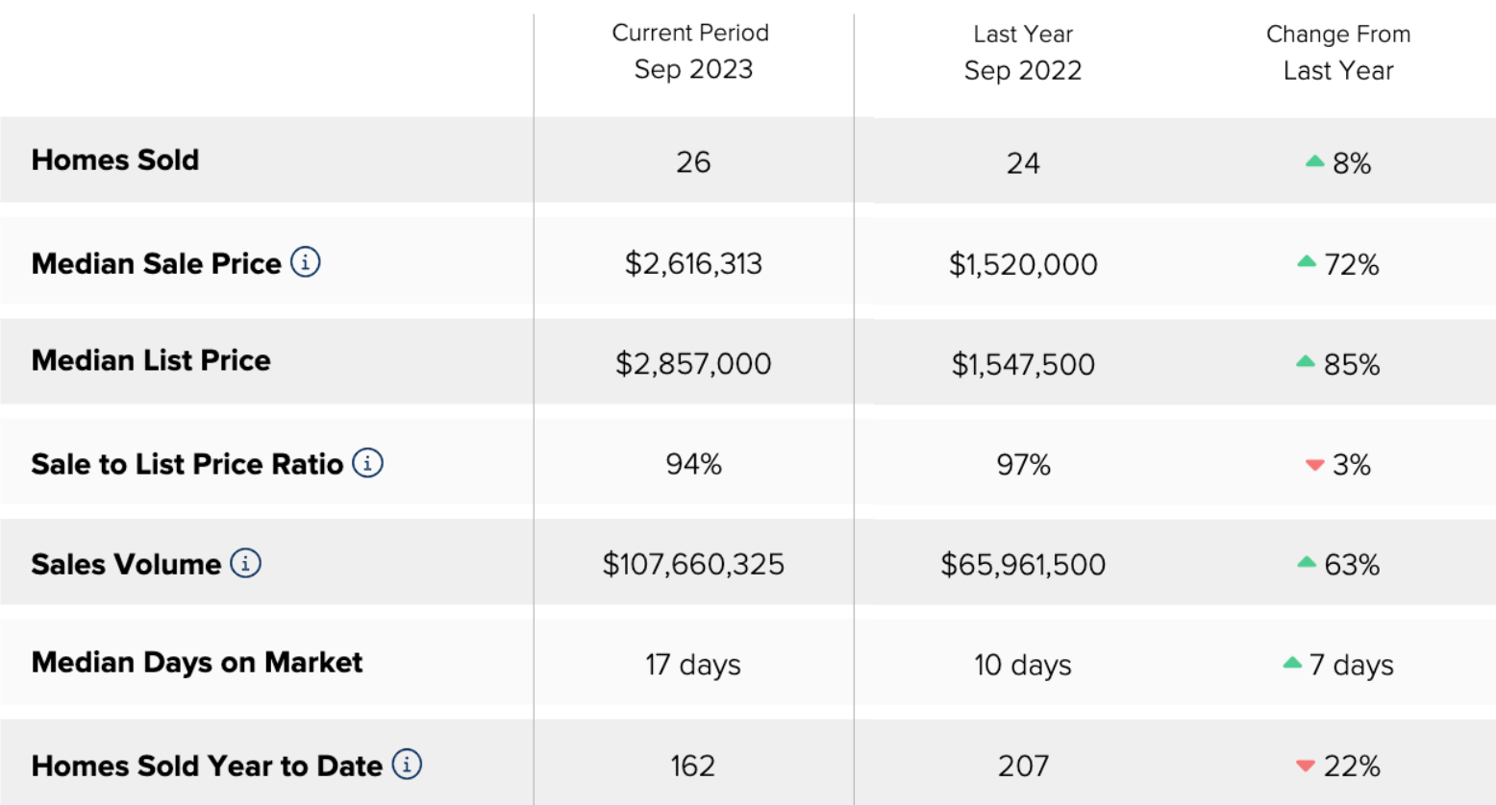Open the Sales Volume info icon
This screenshot has width=1496, height=805.
click(245, 563)
